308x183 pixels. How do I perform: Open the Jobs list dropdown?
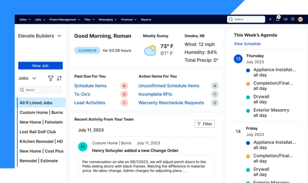27,78
